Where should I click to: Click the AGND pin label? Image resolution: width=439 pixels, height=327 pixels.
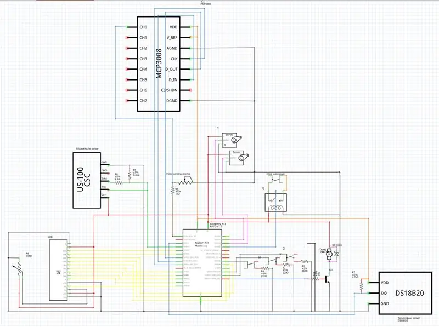point(172,48)
